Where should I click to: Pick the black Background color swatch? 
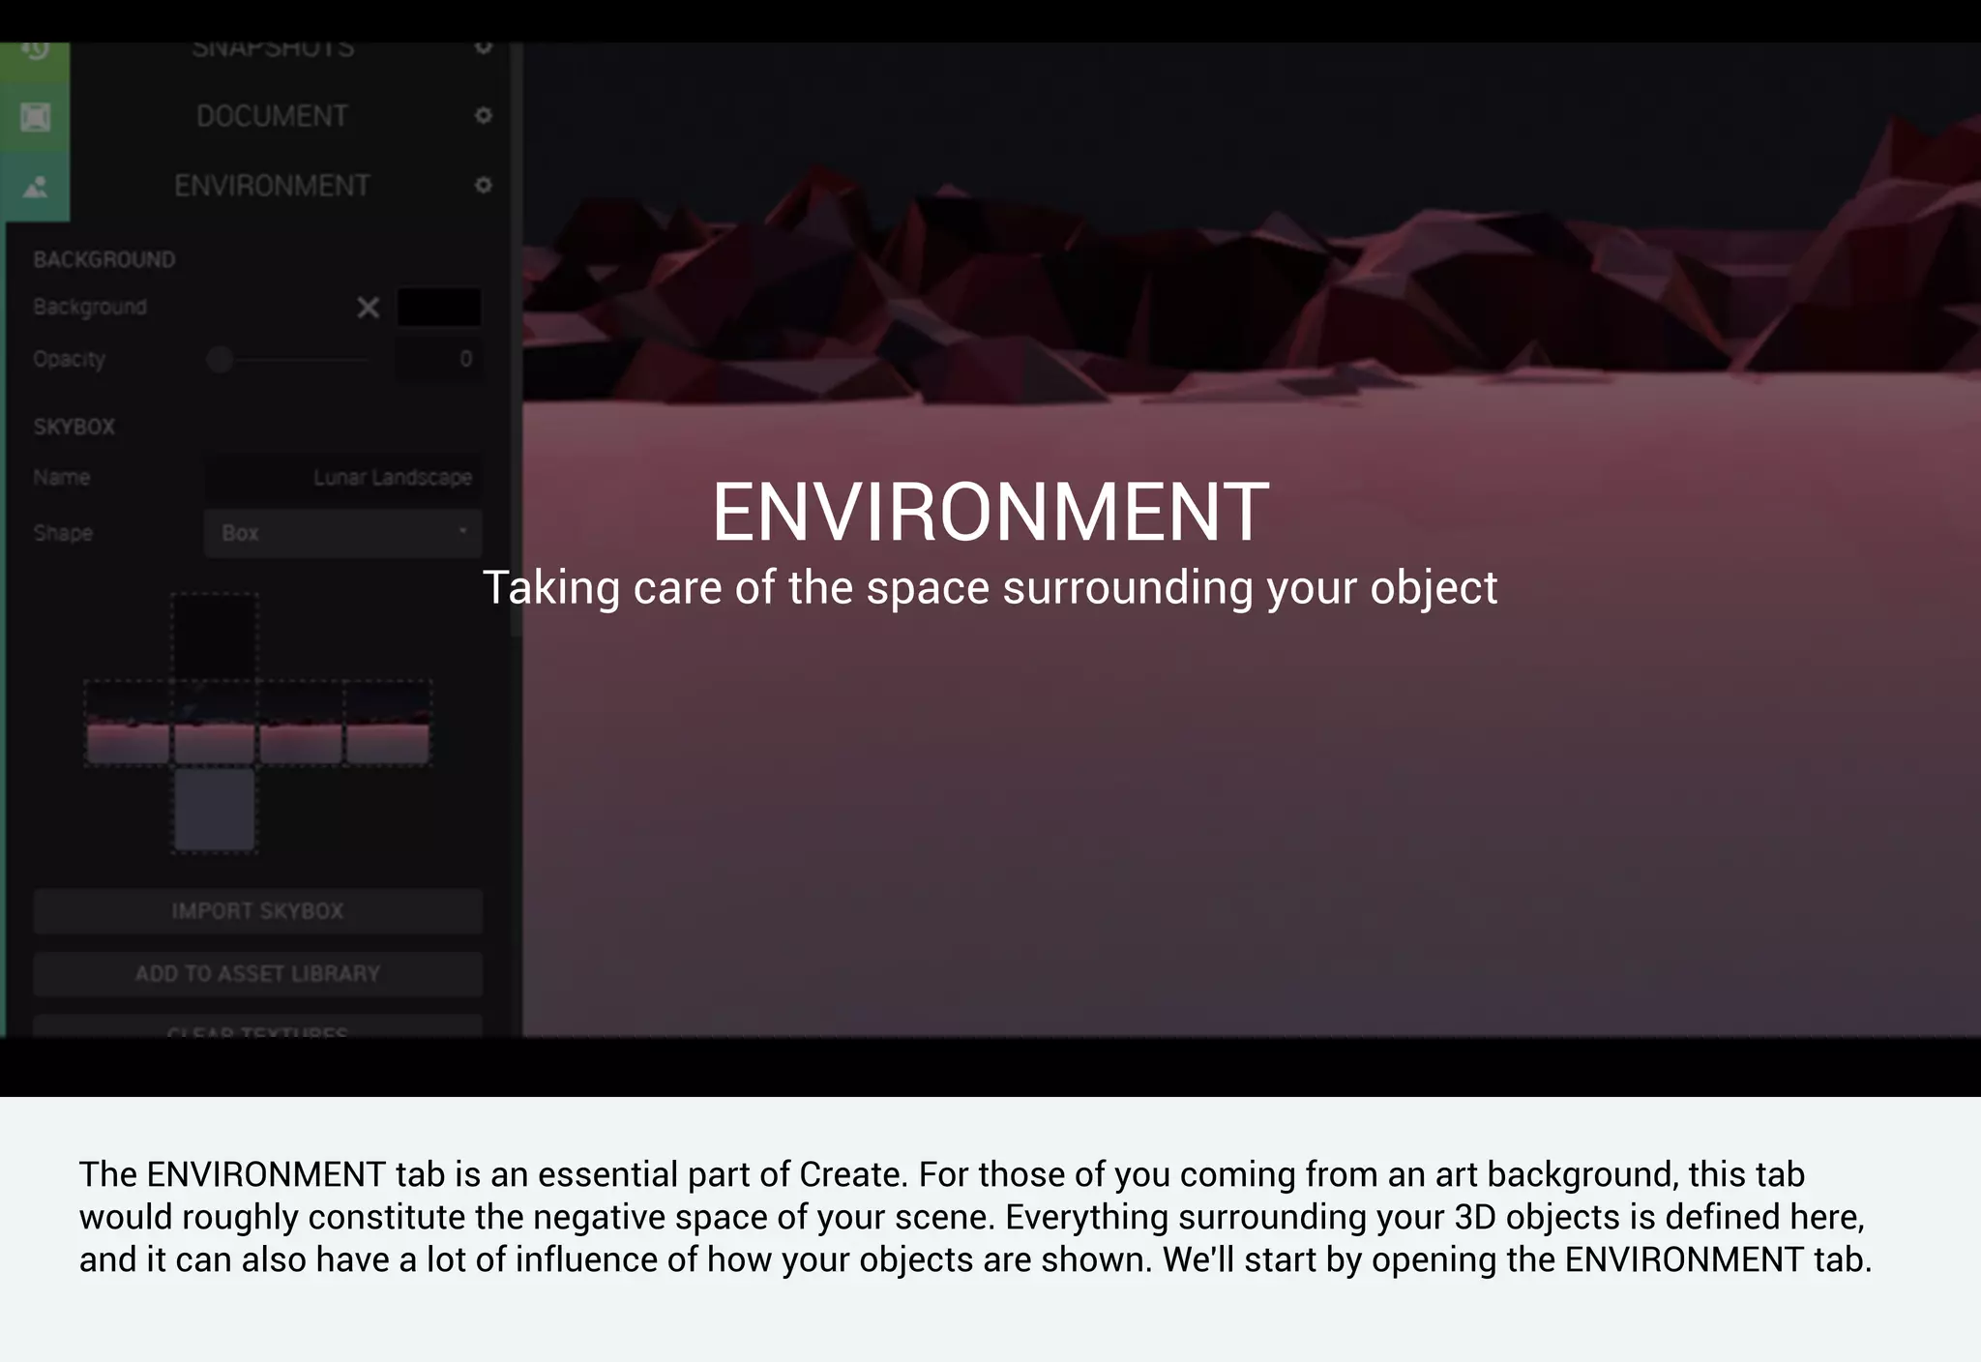pyautogui.click(x=439, y=308)
